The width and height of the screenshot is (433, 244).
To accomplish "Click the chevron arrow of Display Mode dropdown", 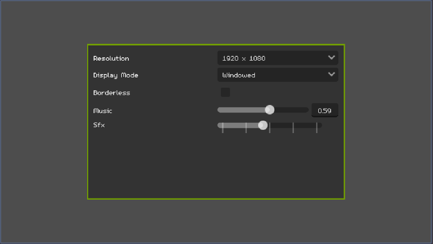I will [x=331, y=75].
